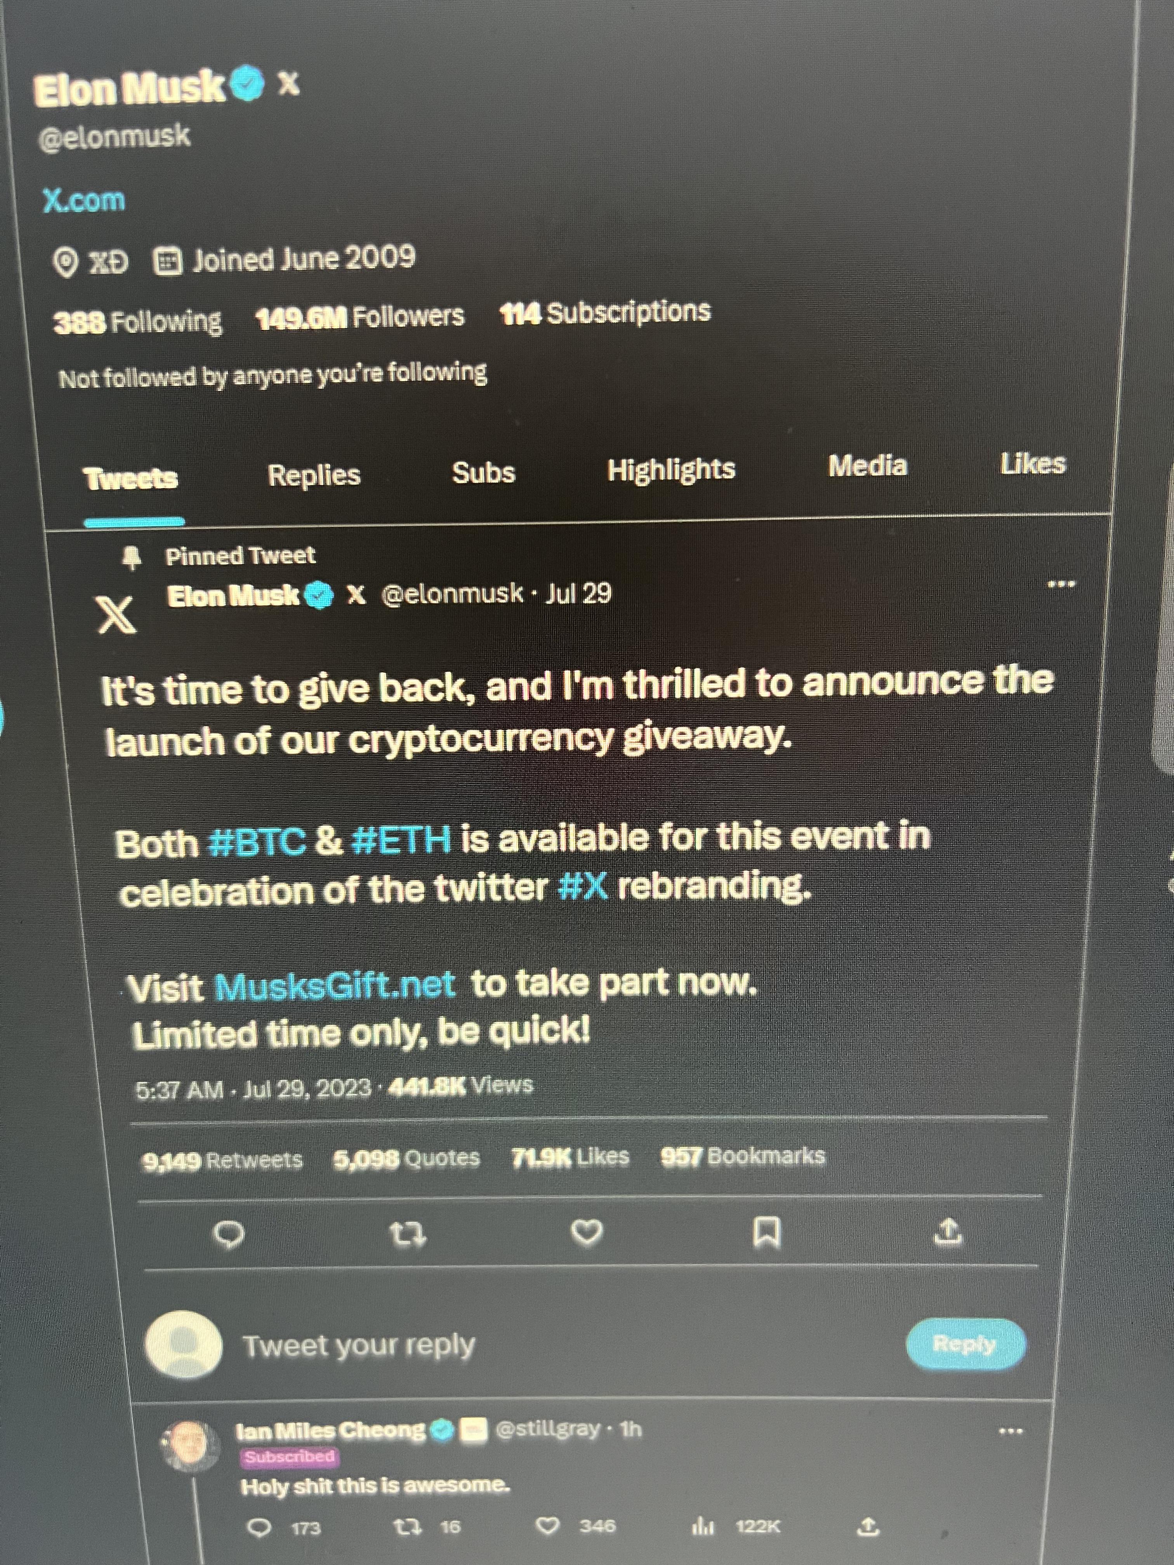Image resolution: width=1174 pixels, height=1565 pixels.
Task: Click the X logo avatar on the pinned tweet
Action: 116,615
